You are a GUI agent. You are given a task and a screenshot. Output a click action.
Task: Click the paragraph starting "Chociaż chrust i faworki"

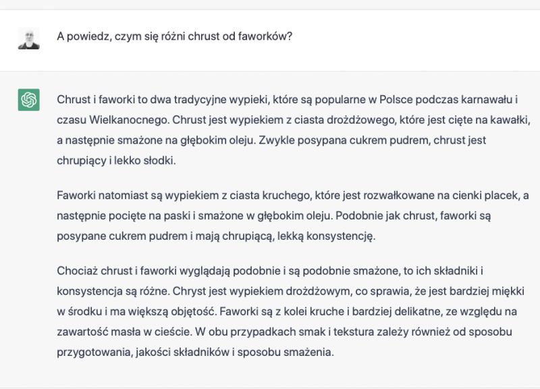coord(291,311)
